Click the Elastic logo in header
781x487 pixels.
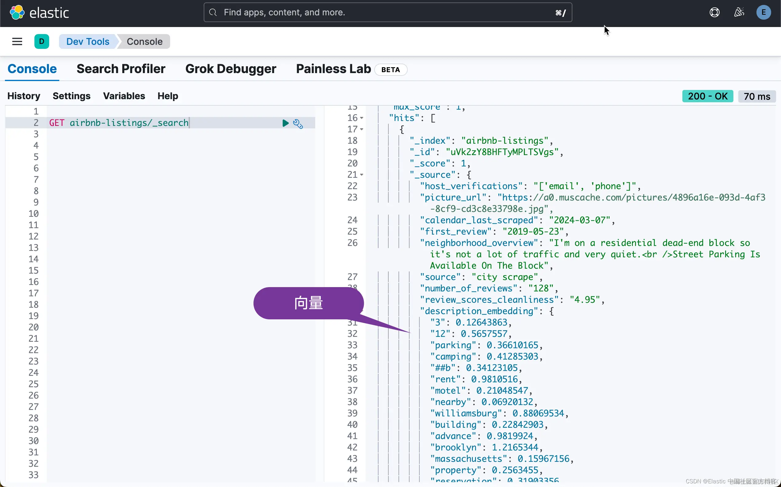(x=39, y=13)
